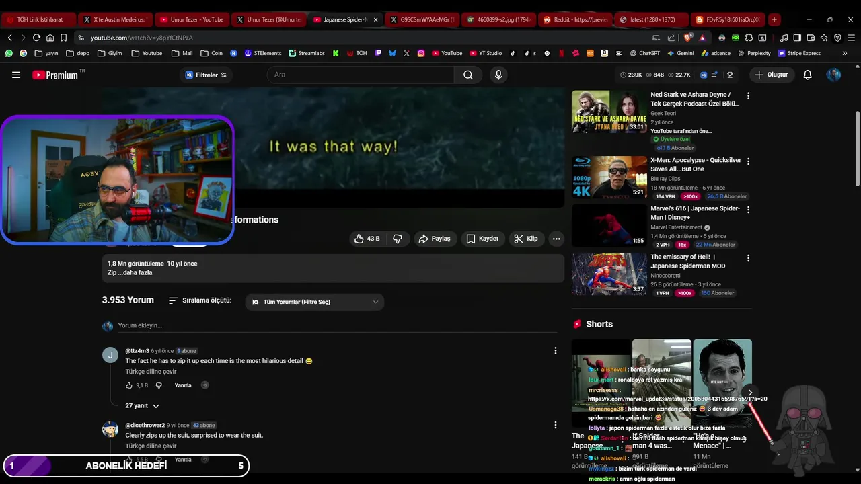Screen dimensions: 861x484
Task: Open options for X-Men Quicksilver suggestion
Action: pyautogui.click(x=748, y=161)
